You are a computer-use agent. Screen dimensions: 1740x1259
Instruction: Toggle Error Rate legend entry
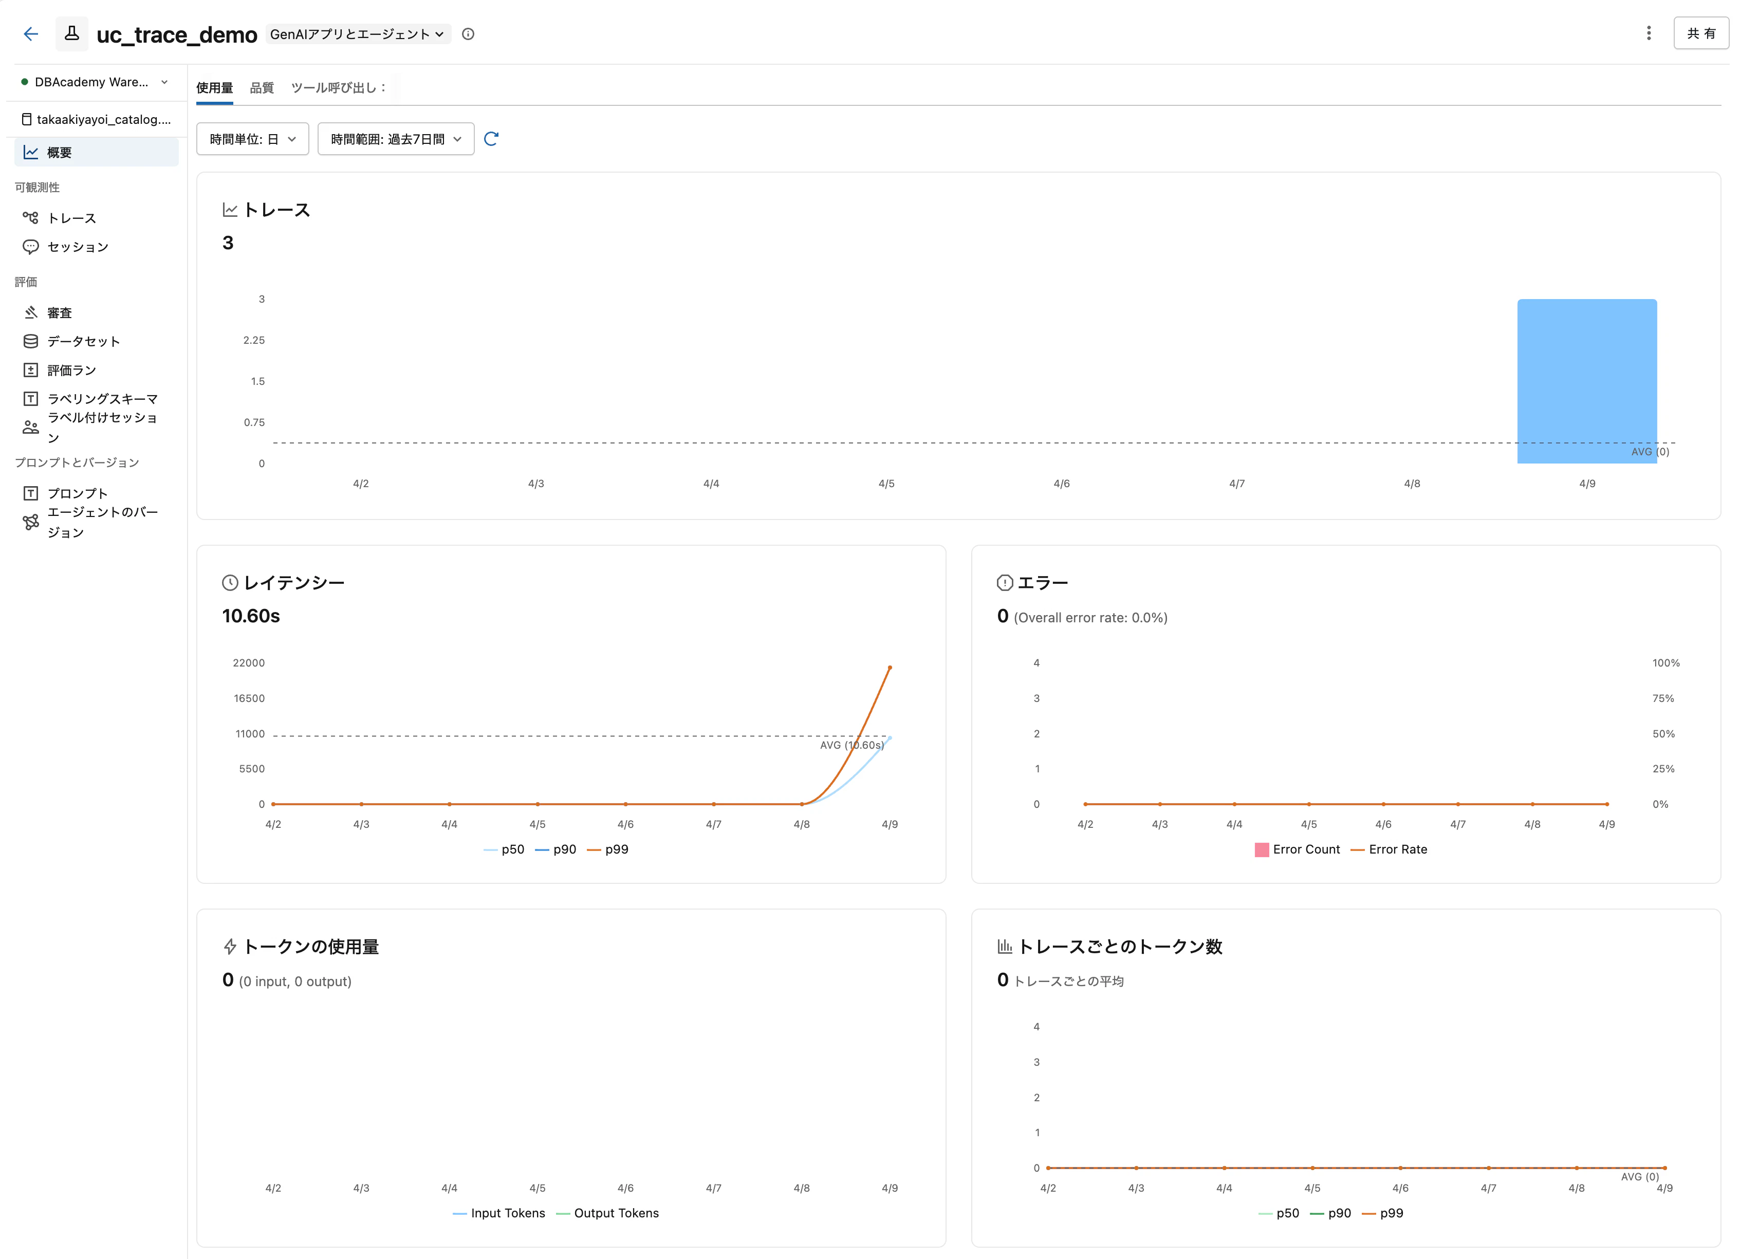click(x=1397, y=849)
